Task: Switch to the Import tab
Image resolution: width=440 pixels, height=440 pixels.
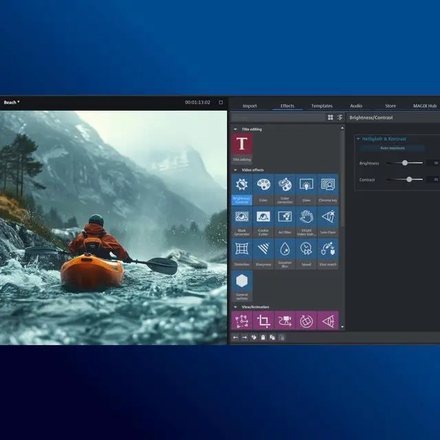Action: tap(250, 106)
